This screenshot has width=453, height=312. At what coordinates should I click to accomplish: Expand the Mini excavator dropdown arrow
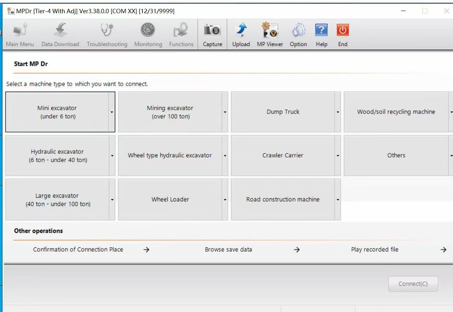[112, 112]
